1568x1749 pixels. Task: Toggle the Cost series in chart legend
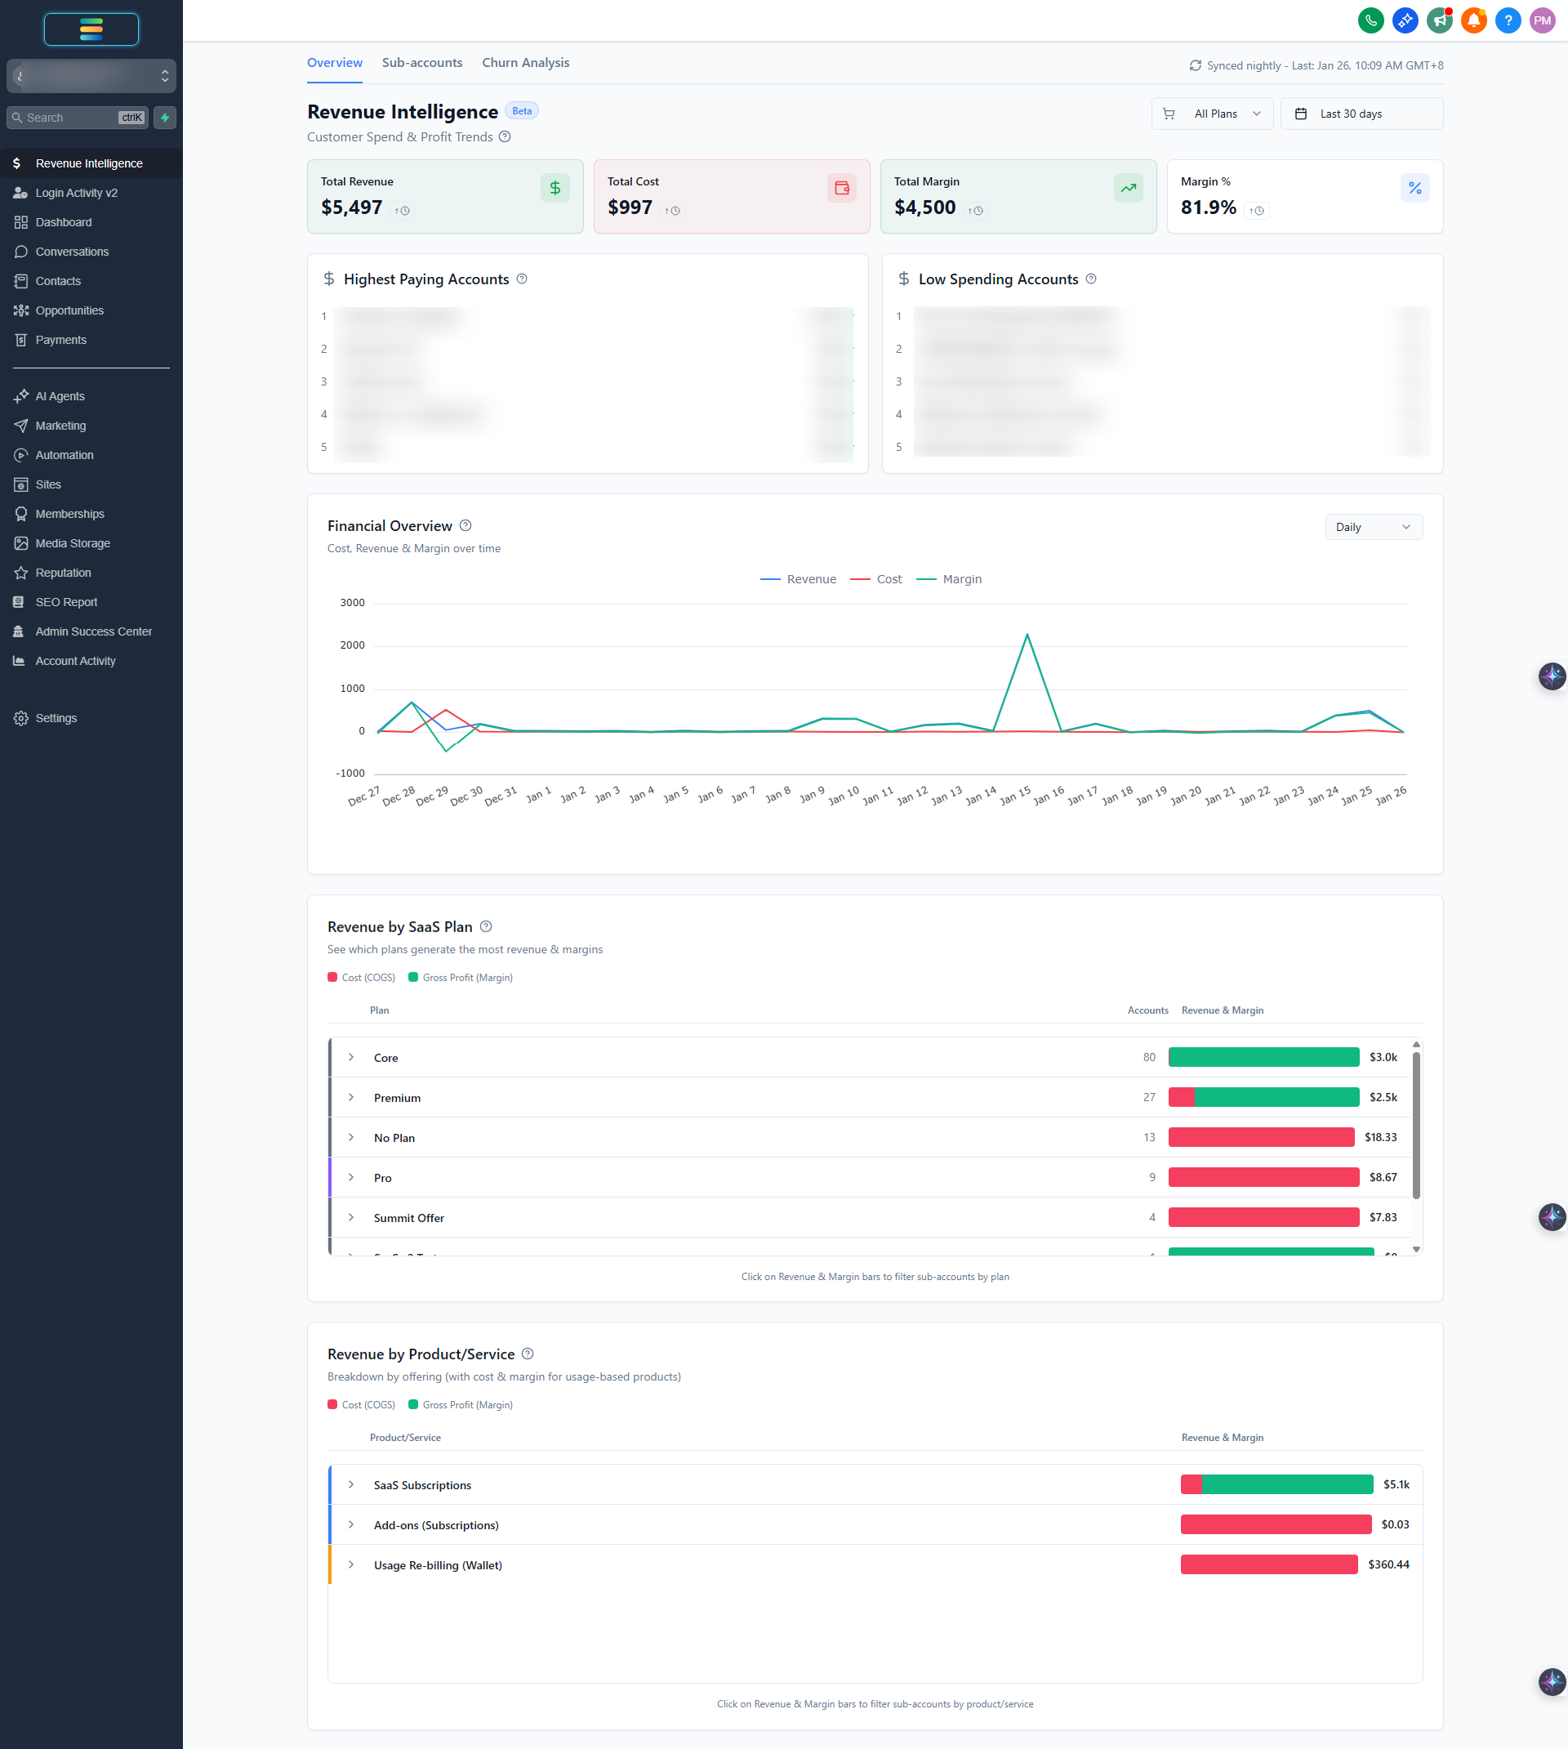tap(875, 579)
